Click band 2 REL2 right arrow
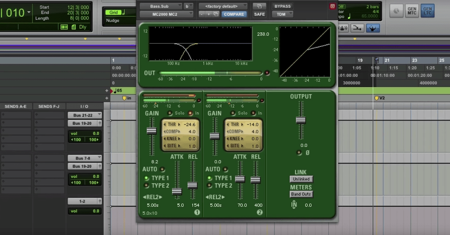Image resolution: width=450 pixels, height=235 pixels. tap(223, 198)
